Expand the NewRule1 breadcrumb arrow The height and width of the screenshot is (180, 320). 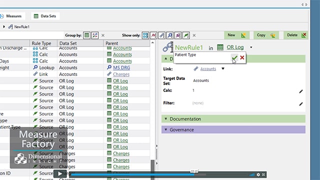pos(4,26)
